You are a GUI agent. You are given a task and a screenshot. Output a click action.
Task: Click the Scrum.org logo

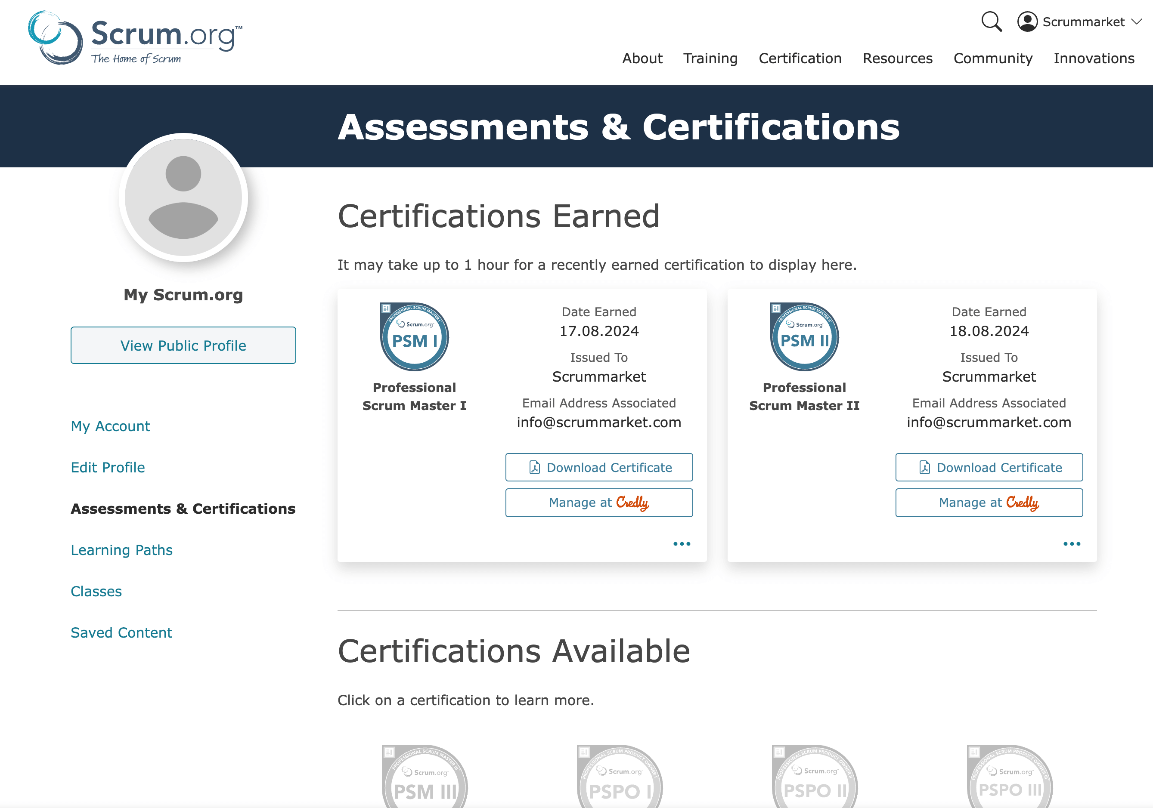[135, 38]
